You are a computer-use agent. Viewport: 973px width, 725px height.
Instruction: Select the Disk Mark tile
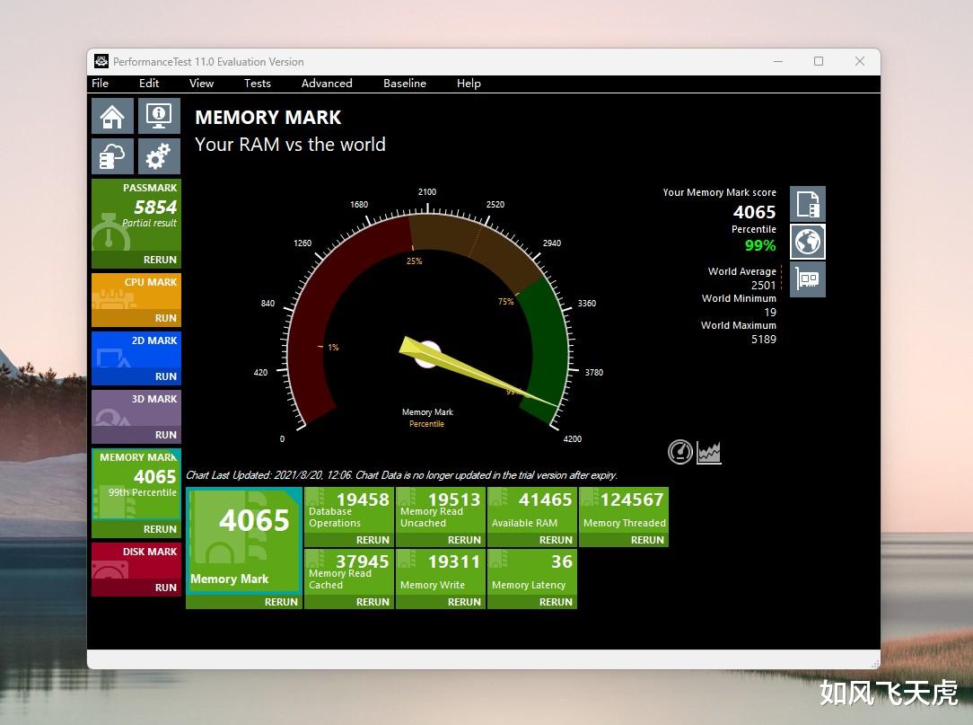coord(136,561)
